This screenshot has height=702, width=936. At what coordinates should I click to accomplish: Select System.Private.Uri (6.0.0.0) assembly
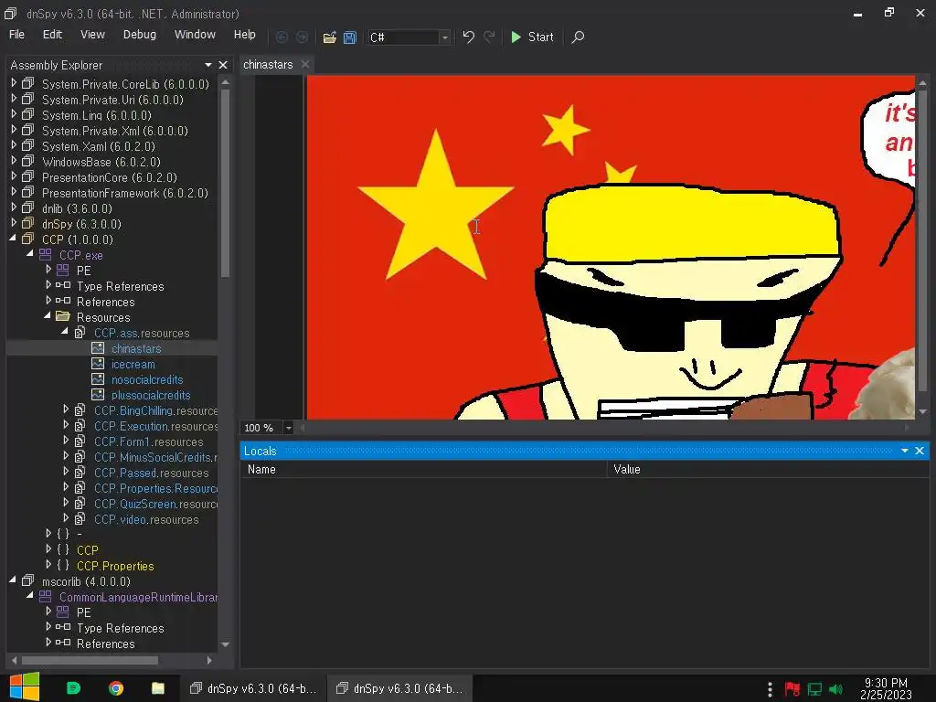click(x=112, y=100)
